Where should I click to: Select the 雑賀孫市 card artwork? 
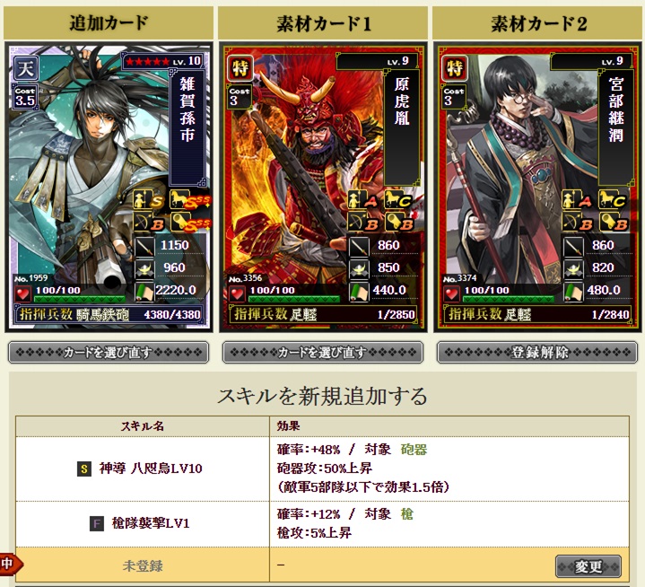[x=109, y=188]
